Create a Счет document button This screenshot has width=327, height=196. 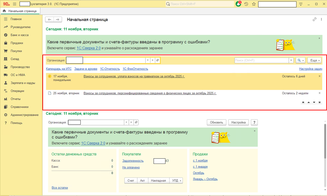pyautogui.click(x=131, y=180)
